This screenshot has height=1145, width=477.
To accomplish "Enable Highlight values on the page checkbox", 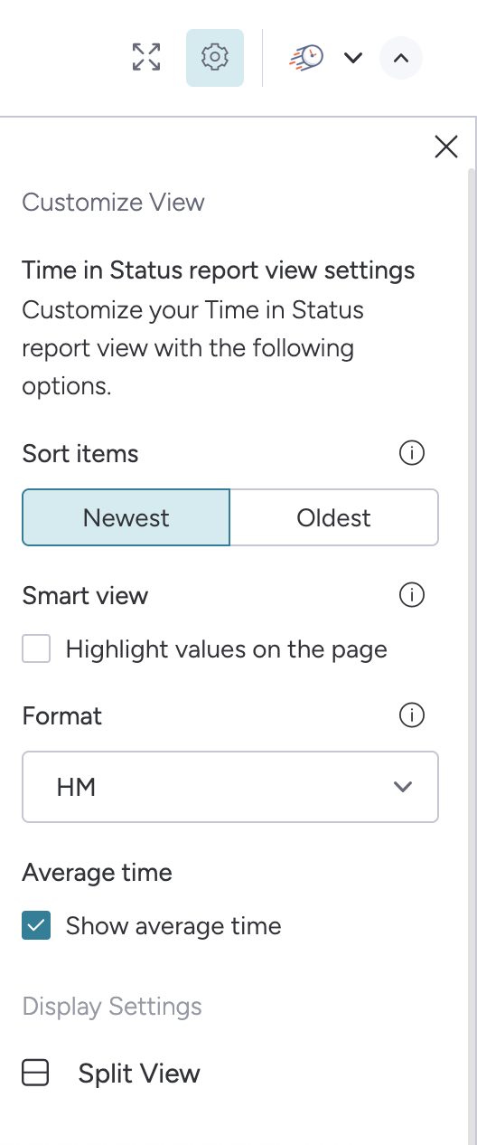I will pyautogui.click(x=36, y=648).
